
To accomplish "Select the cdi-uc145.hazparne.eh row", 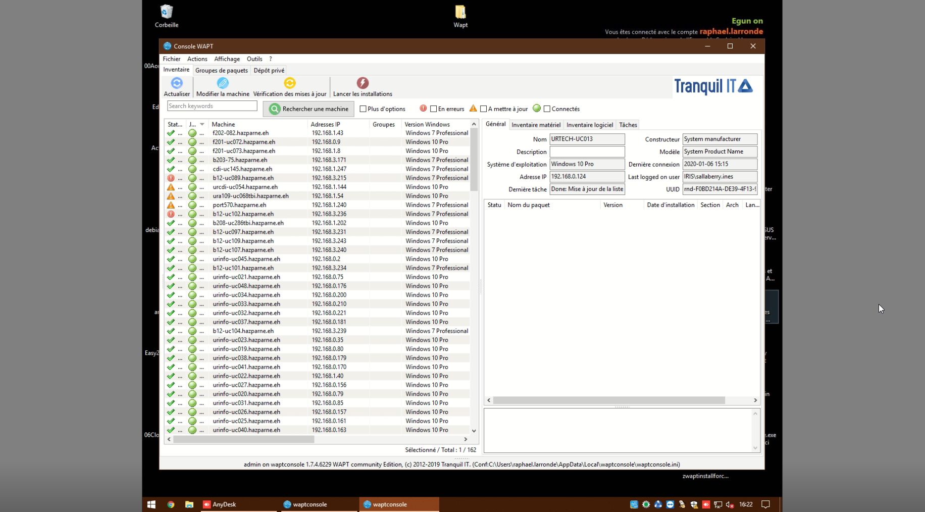I will 317,169.
